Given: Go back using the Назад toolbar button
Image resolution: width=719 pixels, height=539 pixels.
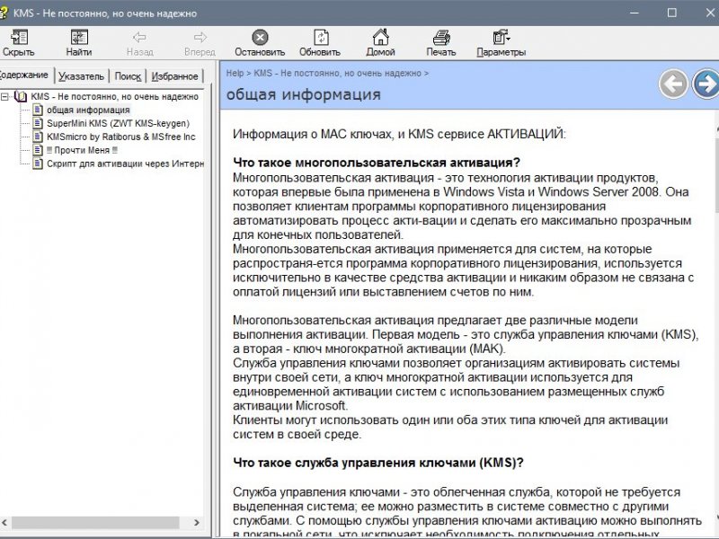Looking at the screenshot, I should click(x=139, y=42).
